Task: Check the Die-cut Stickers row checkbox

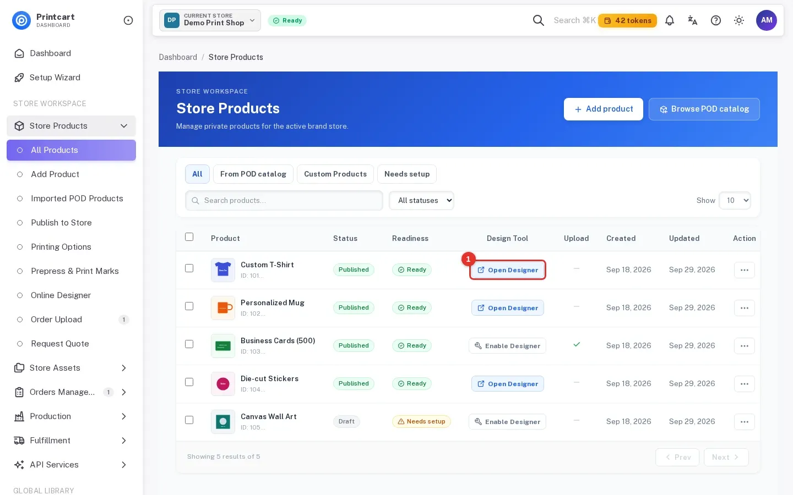Action: pos(189,382)
